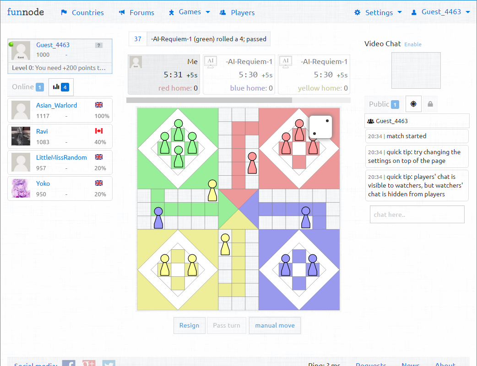
Task: Click the Players group icon
Action: click(x=222, y=12)
